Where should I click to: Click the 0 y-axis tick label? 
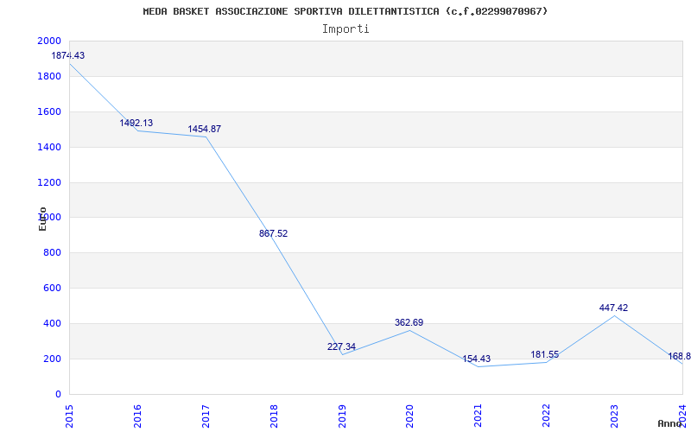coord(58,395)
